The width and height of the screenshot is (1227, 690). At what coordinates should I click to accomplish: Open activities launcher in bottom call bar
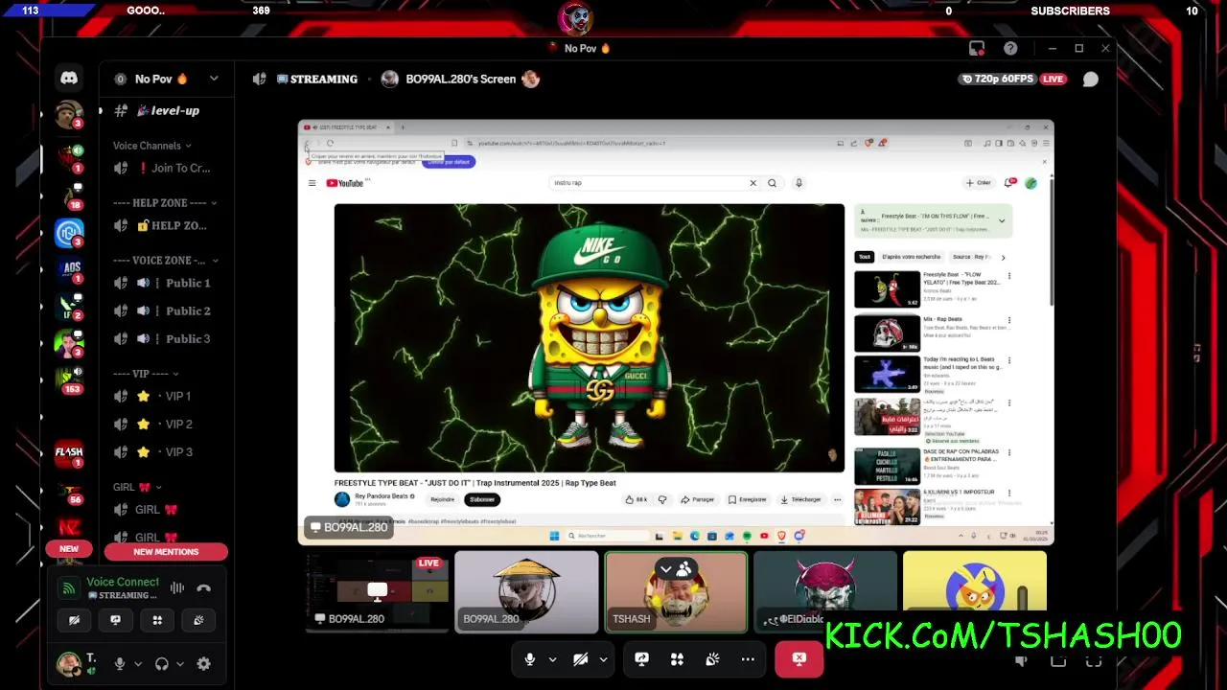(x=677, y=659)
